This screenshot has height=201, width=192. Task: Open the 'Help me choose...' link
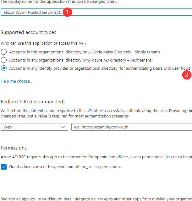(x=16, y=81)
